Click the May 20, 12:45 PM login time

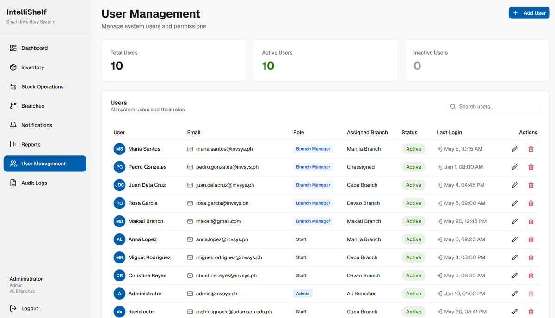pos(465,221)
